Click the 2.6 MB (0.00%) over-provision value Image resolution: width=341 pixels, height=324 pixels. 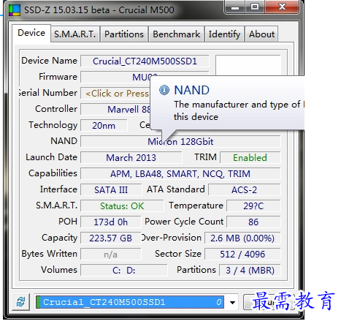pyautogui.click(x=242, y=238)
